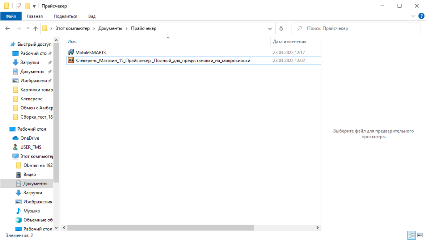The image size is (426, 240).
Task: Click Прайсчекер in the address path
Action: point(144,28)
